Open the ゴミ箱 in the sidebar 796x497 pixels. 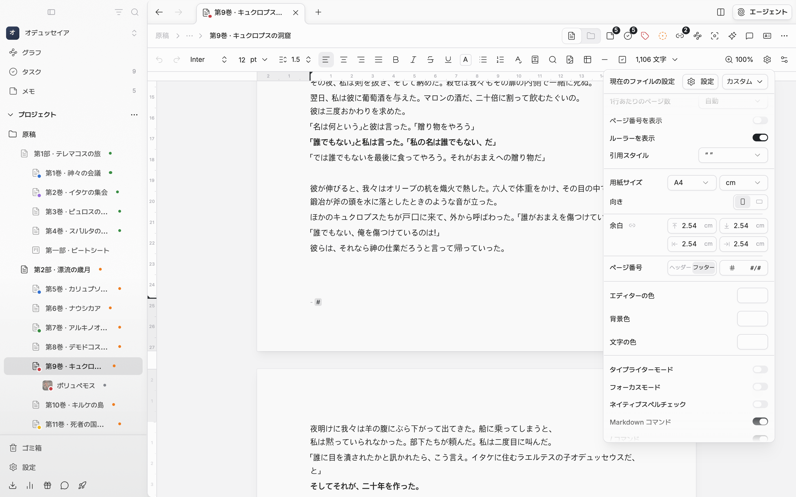click(x=73, y=448)
